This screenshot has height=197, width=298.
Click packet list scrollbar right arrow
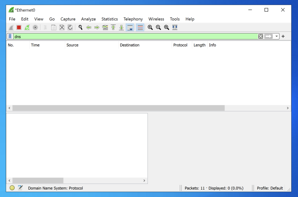click(x=288, y=108)
